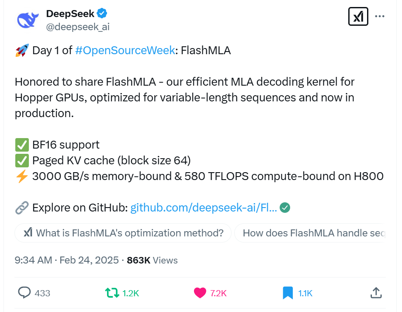The width and height of the screenshot is (402, 312).
Task: Click DeepSeek's whale profile avatar
Action: (x=27, y=19)
